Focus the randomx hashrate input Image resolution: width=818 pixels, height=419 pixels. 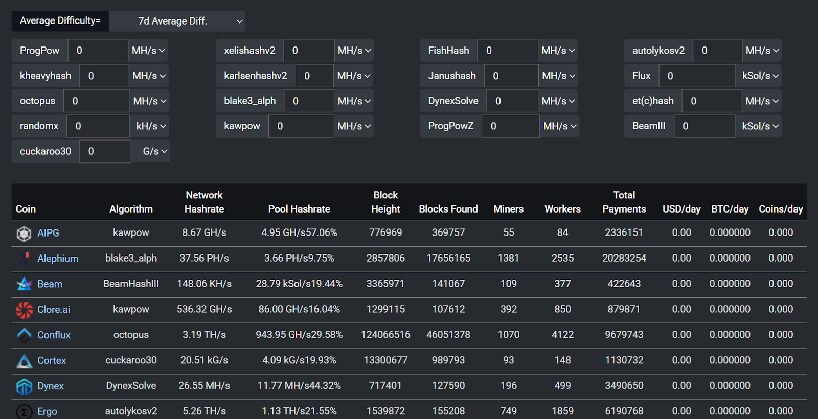point(98,126)
